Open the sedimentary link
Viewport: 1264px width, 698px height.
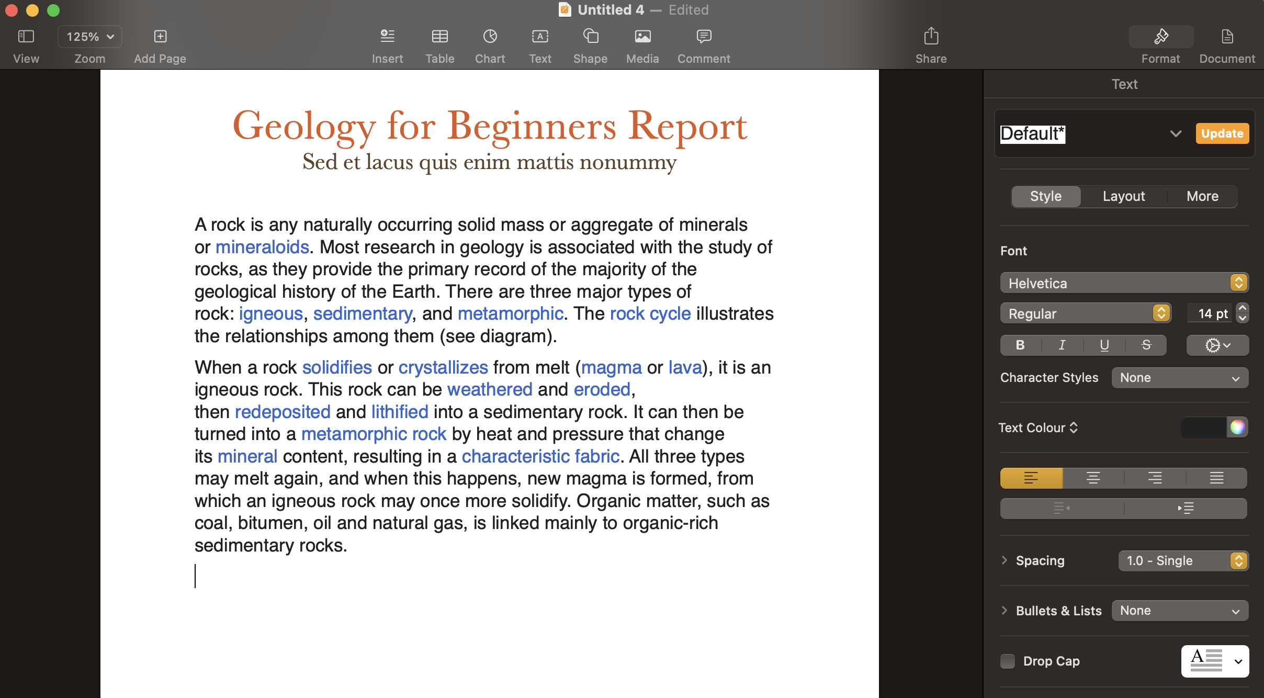point(363,313)
